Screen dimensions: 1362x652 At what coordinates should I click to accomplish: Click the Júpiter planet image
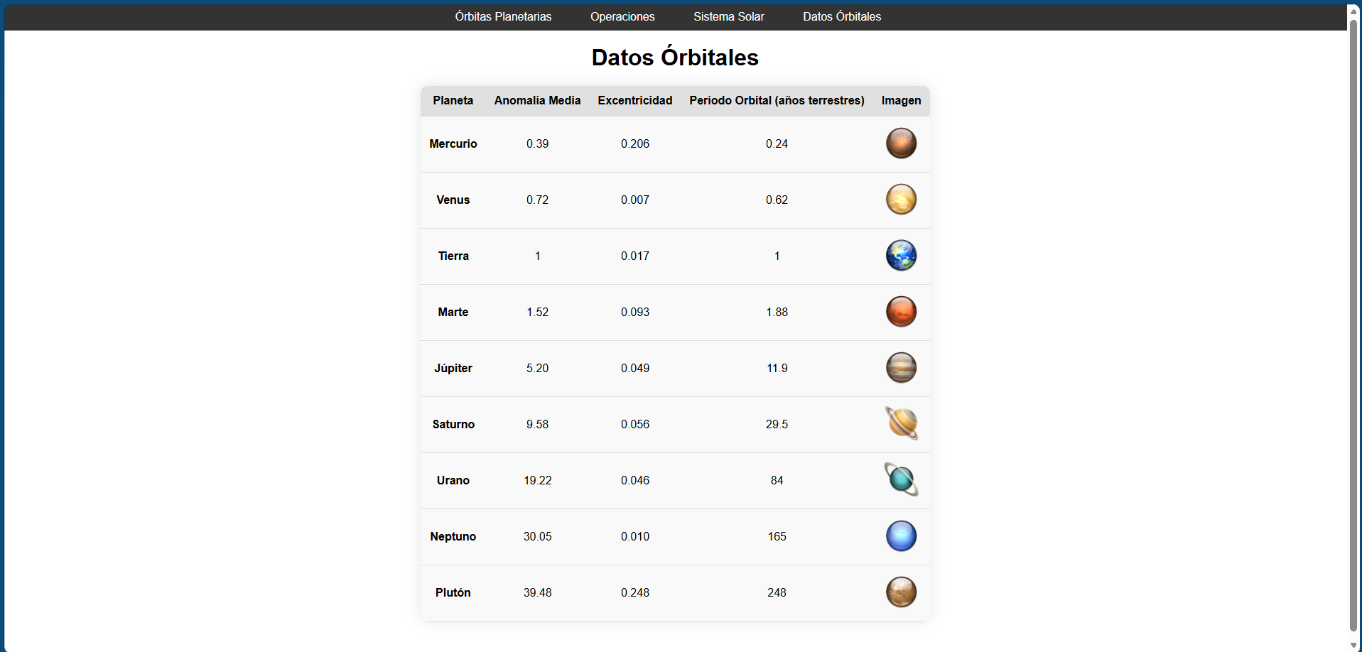[901, 368]
